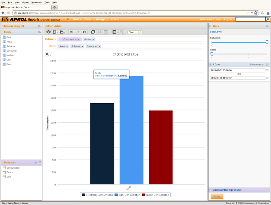Open the chart options gear icon
Viewport: 271px width, 205px height.
tap(48, 55)
